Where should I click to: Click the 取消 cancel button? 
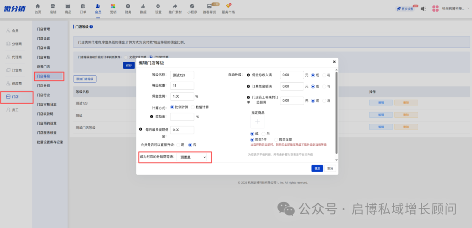click(x=330, y=168)
